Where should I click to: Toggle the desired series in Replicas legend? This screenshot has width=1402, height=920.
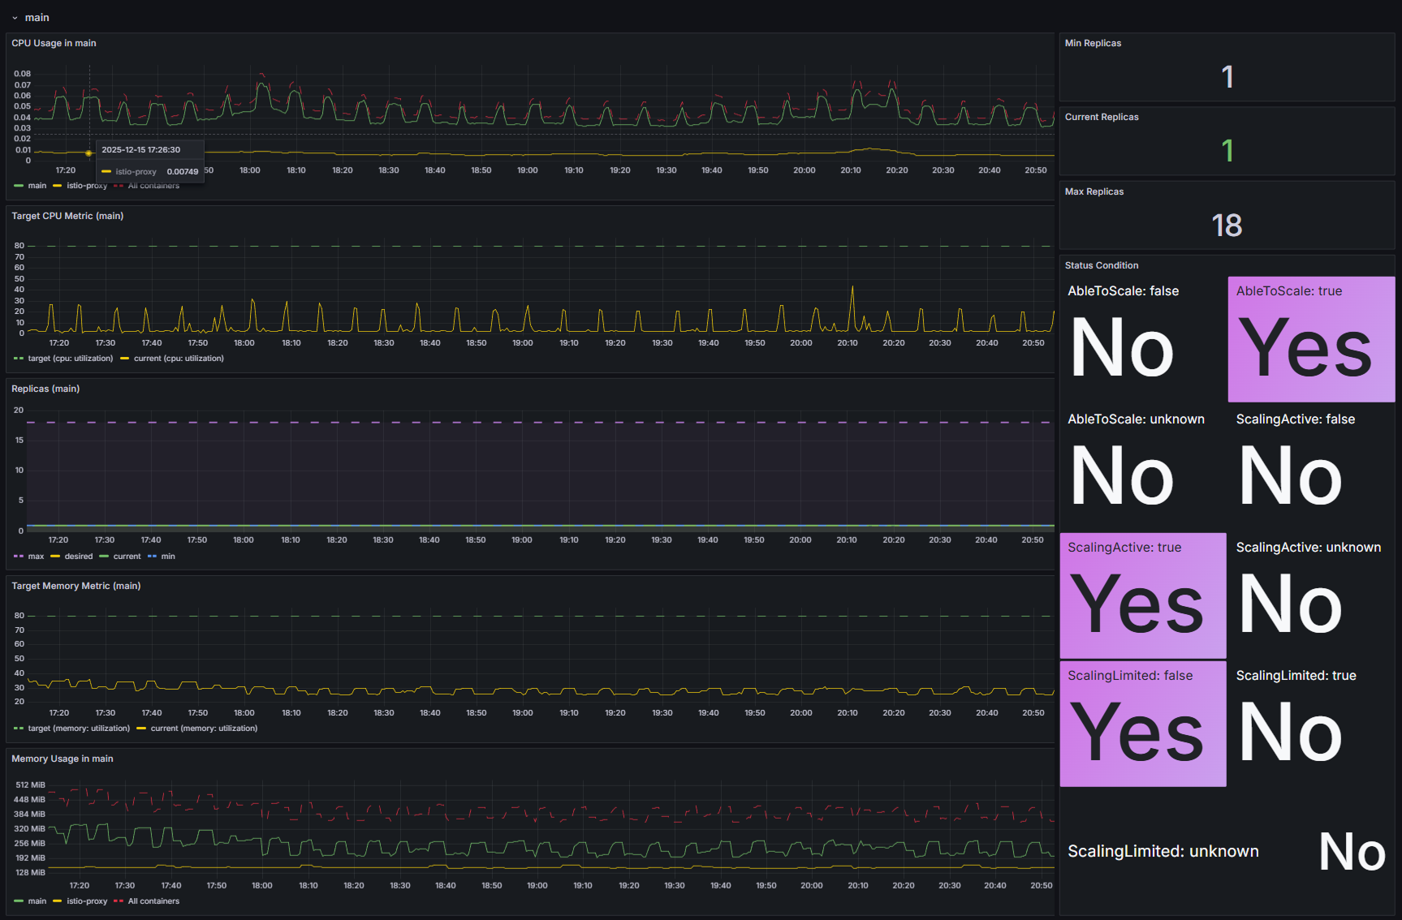pyautogui.click(x=78, y=556)
